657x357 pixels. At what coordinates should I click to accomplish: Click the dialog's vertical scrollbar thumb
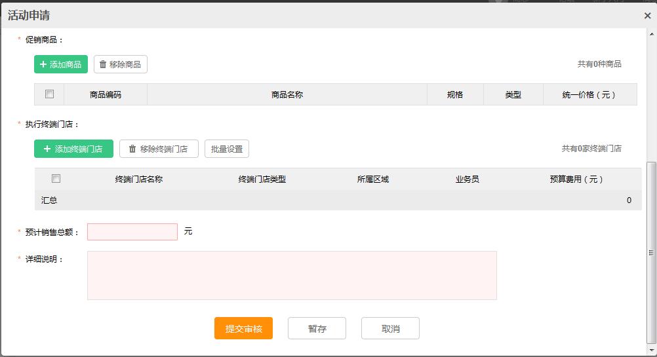click(x=651, y=252)
